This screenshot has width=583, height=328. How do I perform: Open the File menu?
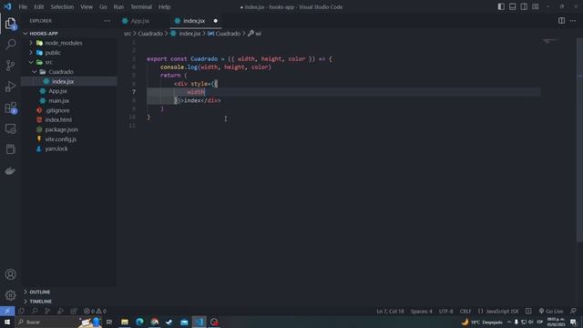[23, 6]
